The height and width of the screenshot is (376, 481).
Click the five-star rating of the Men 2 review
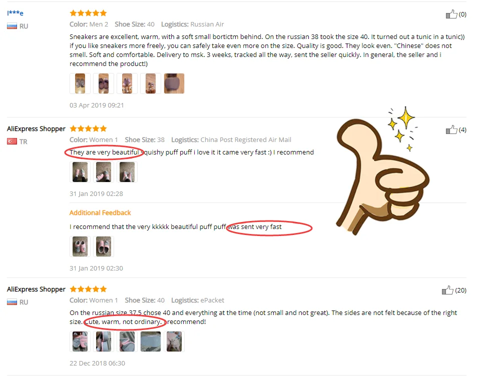pos(89,13)
